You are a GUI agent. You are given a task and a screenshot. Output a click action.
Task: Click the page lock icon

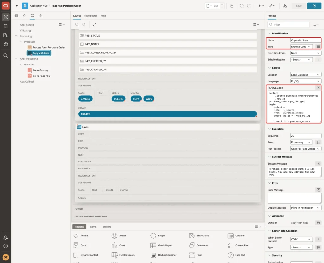231,6
